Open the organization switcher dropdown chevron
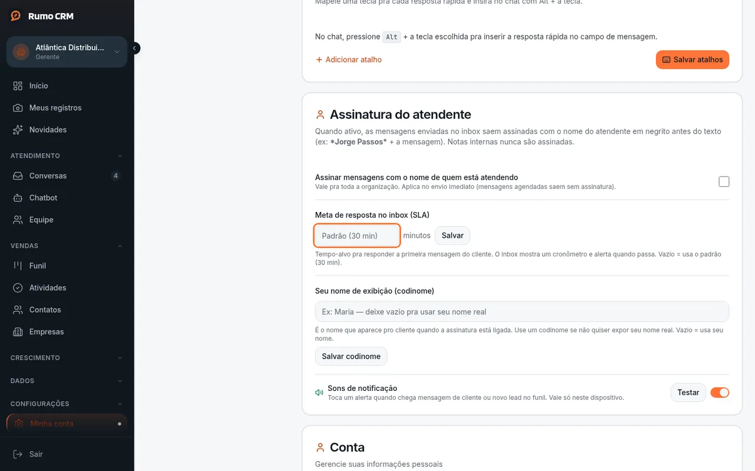Image resolution: width=755 pixels, height=471 pixels. click(x=117, y=52)
